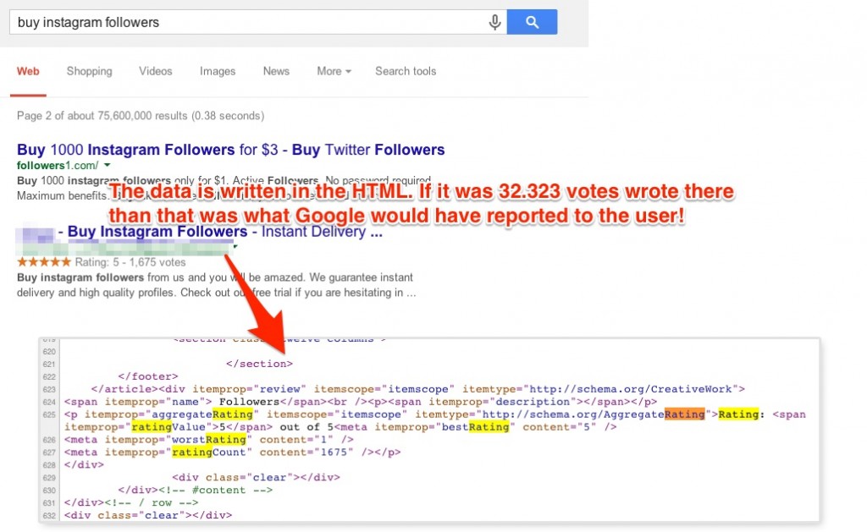Click the microphone icon for voice search
Image resolution: width=867 pixels, height=532 pixels.
tap(494, 22)
